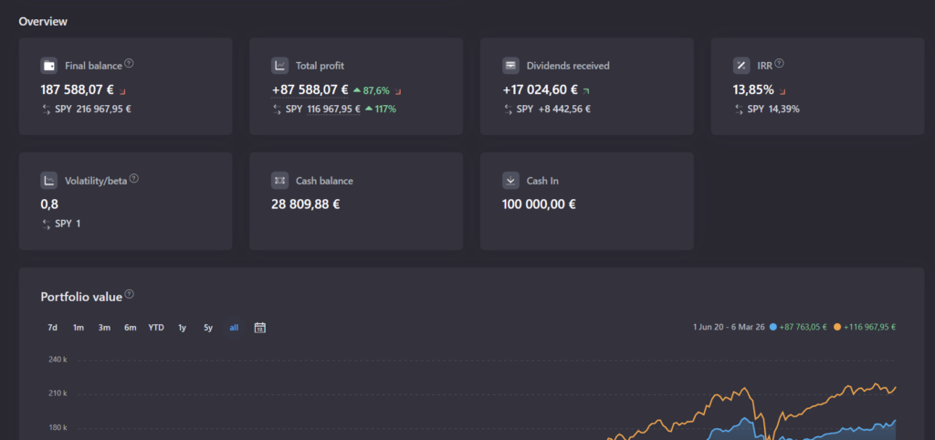This screenshot has width=935, height=440.
Task: Open the IRR help question mark
Action: [779, 64]
